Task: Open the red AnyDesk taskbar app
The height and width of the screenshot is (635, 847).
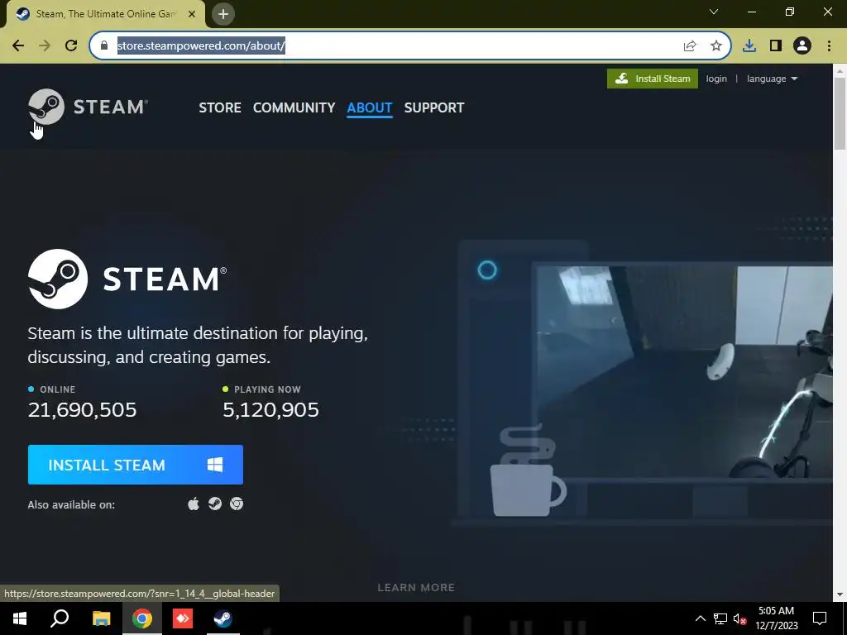Action: [183, 618]
